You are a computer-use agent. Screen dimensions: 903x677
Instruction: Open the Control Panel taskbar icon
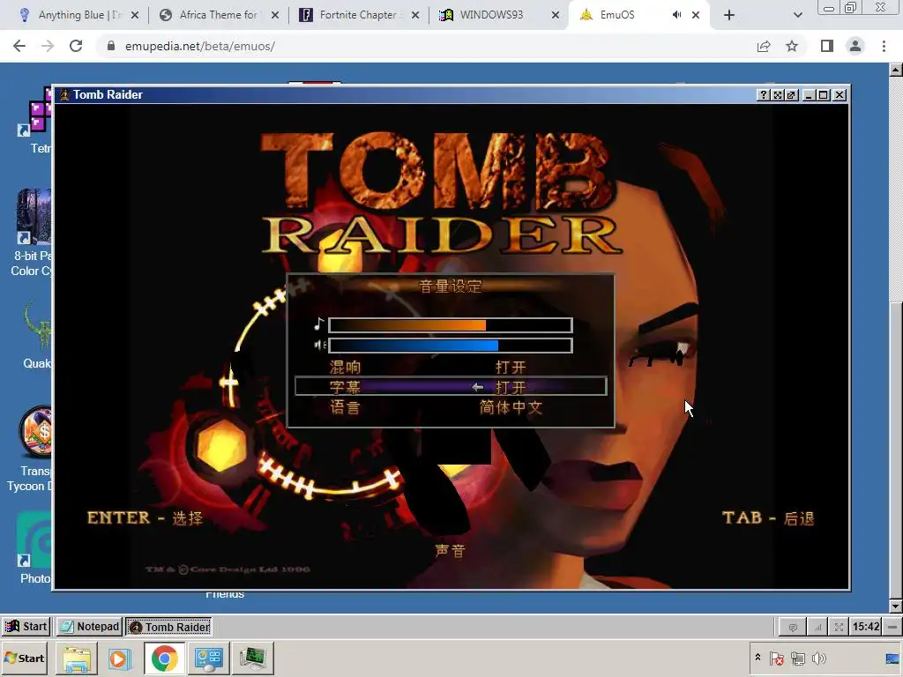[x=208, y=658]
